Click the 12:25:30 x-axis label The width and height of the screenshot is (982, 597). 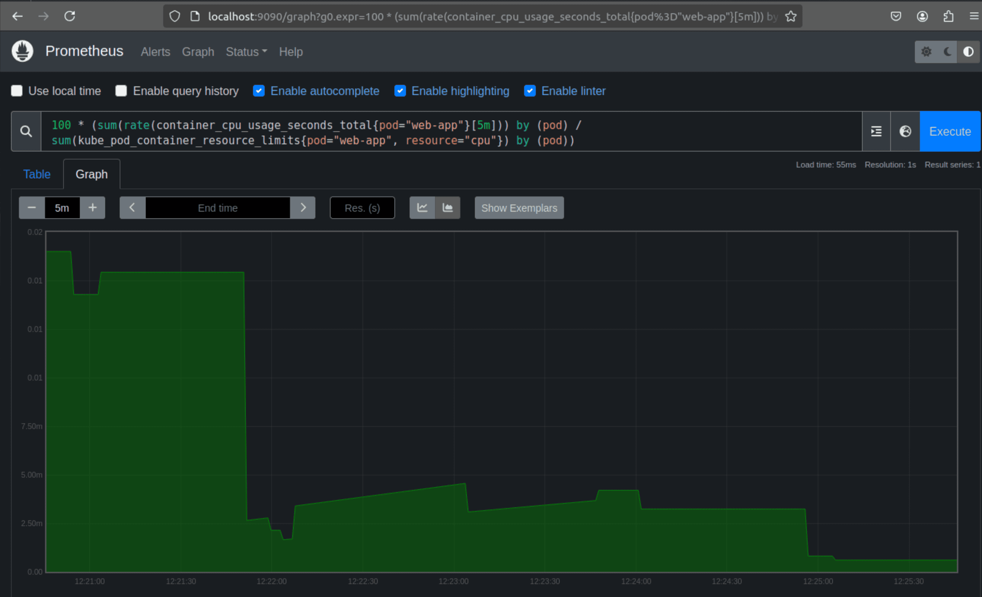pyautogui.click(x=909, y=581)
